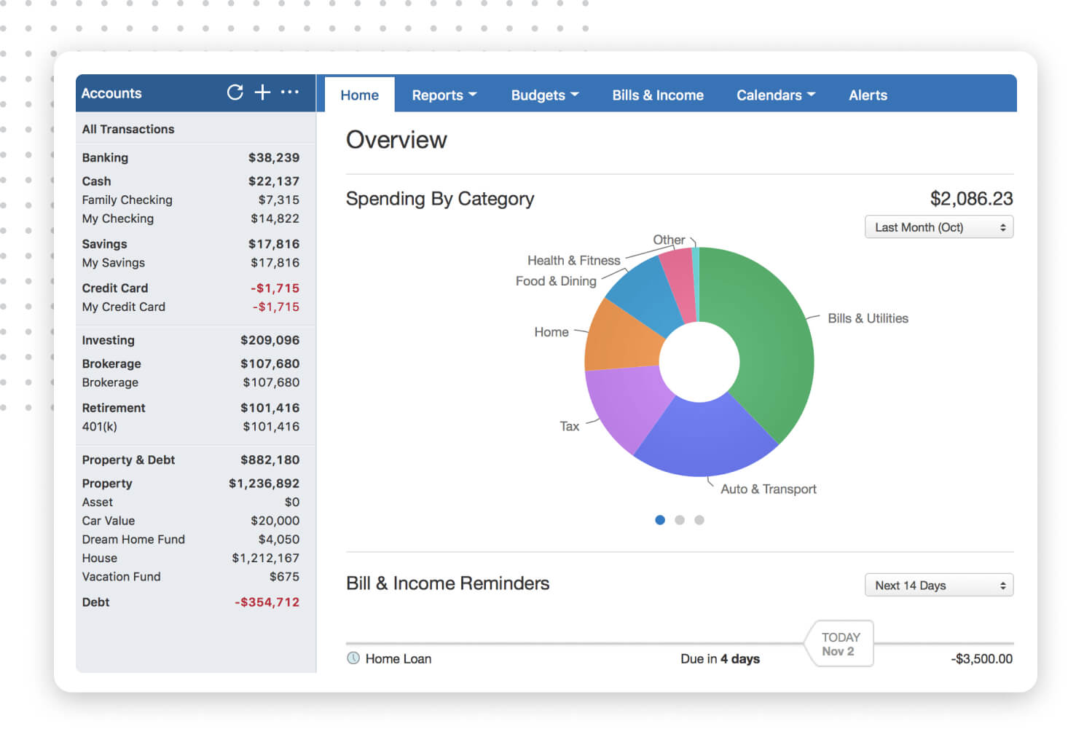Open the Calendars dropdown menu
Viewport: 1068px width, 729px height.
tap(775, 95)
